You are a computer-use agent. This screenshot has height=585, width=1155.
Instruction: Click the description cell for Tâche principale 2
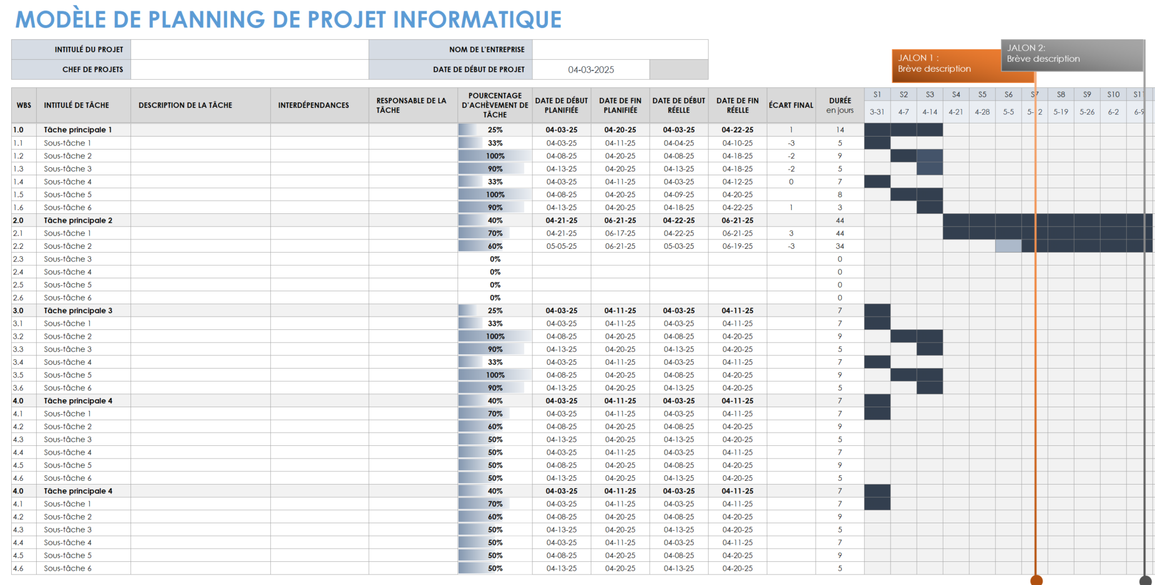[x=200, y=220]
